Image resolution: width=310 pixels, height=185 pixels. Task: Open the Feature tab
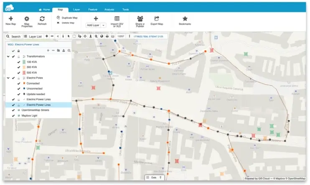(93, 9)
